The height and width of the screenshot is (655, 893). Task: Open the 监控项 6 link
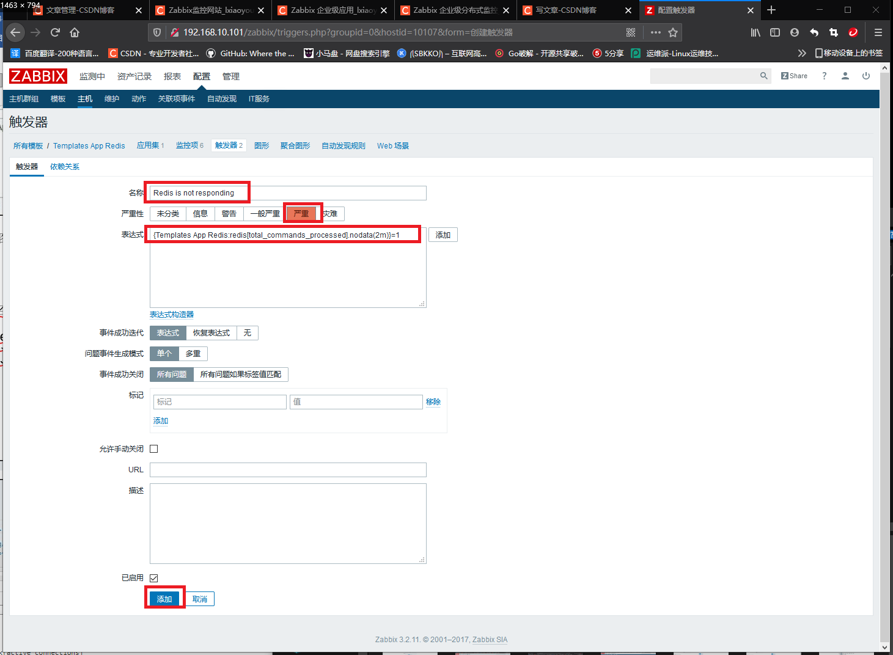(189, 145)
